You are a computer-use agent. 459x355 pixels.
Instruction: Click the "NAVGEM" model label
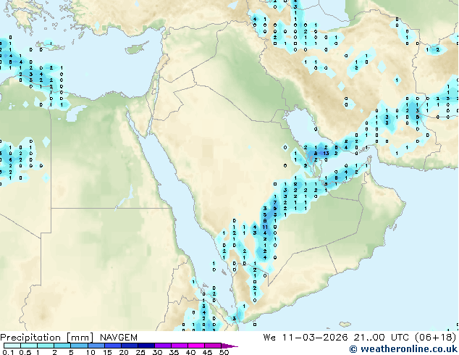coord(119,338)
